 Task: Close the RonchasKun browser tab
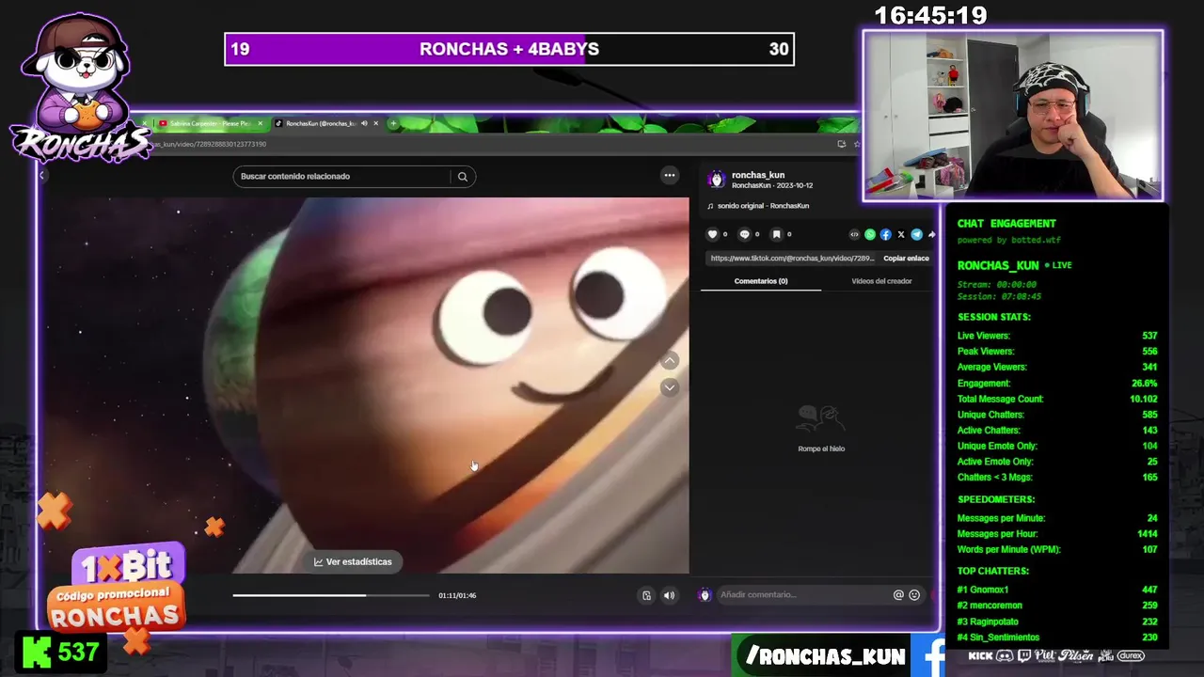tap(376, 123)
